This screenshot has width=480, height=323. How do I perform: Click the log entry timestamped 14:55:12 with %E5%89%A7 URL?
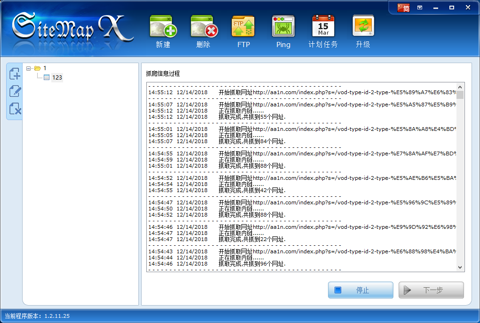pos(302,92)
